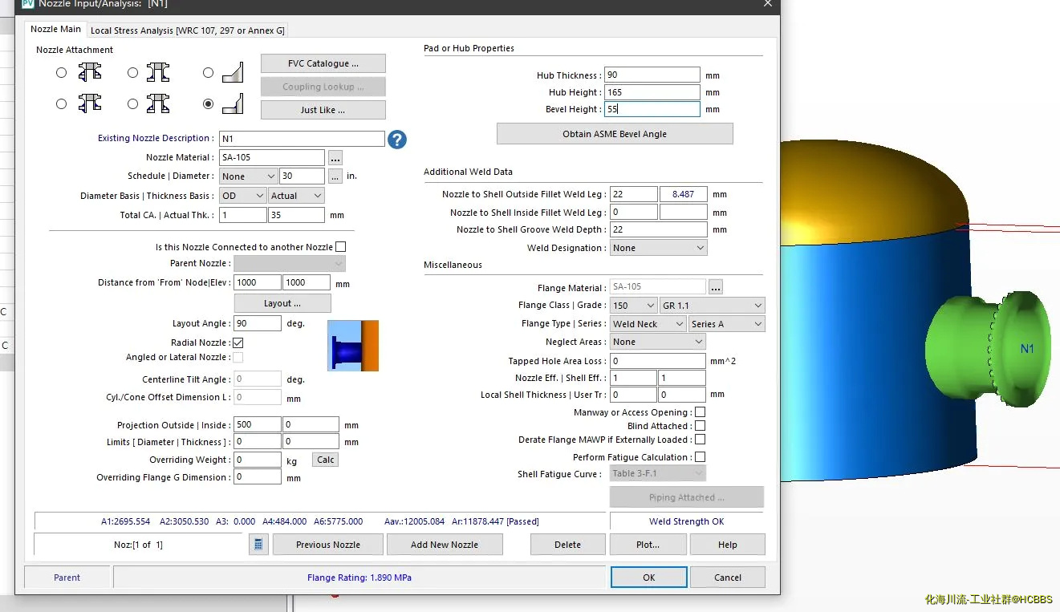Click Overriding Flange G Dimension field
Screen dimensions: 1060x612
click(x=258, y=477)
